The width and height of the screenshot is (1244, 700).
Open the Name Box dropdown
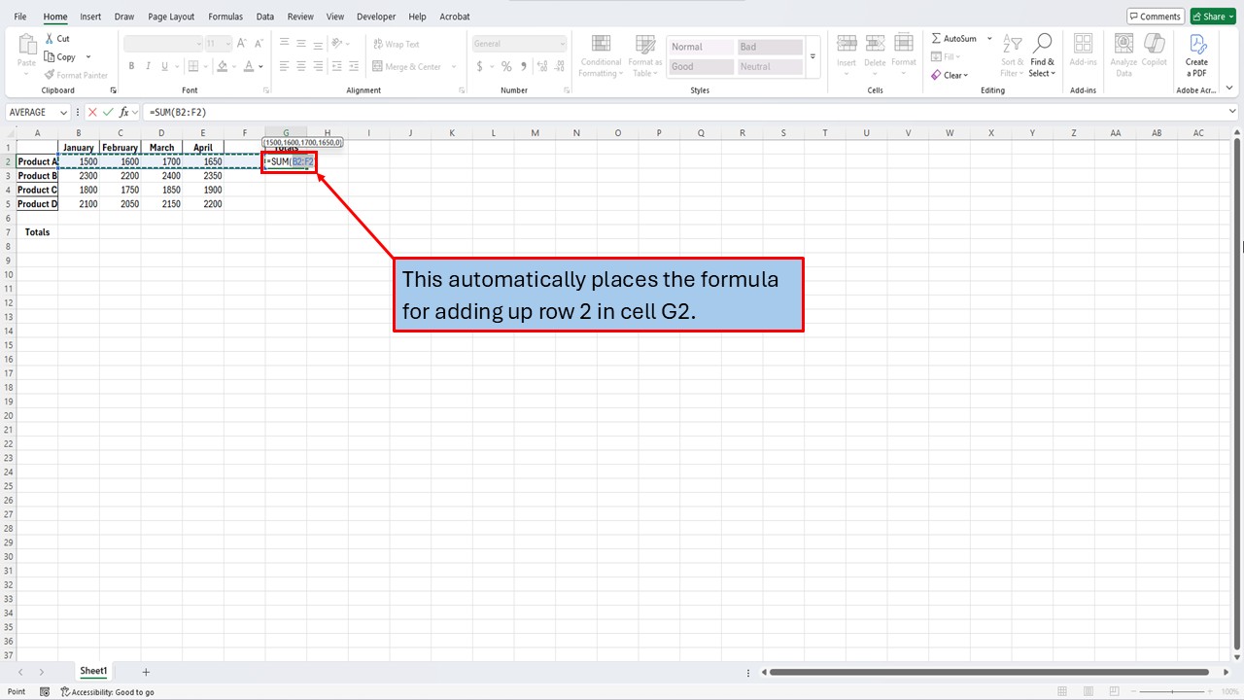coord(63,112)
